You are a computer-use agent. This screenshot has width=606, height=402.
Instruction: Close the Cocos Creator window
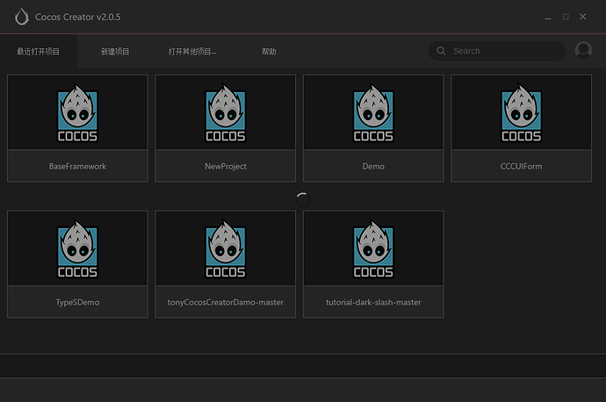tap(583, 17)
